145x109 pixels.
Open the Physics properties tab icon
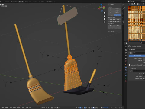(x=126, y=73)
